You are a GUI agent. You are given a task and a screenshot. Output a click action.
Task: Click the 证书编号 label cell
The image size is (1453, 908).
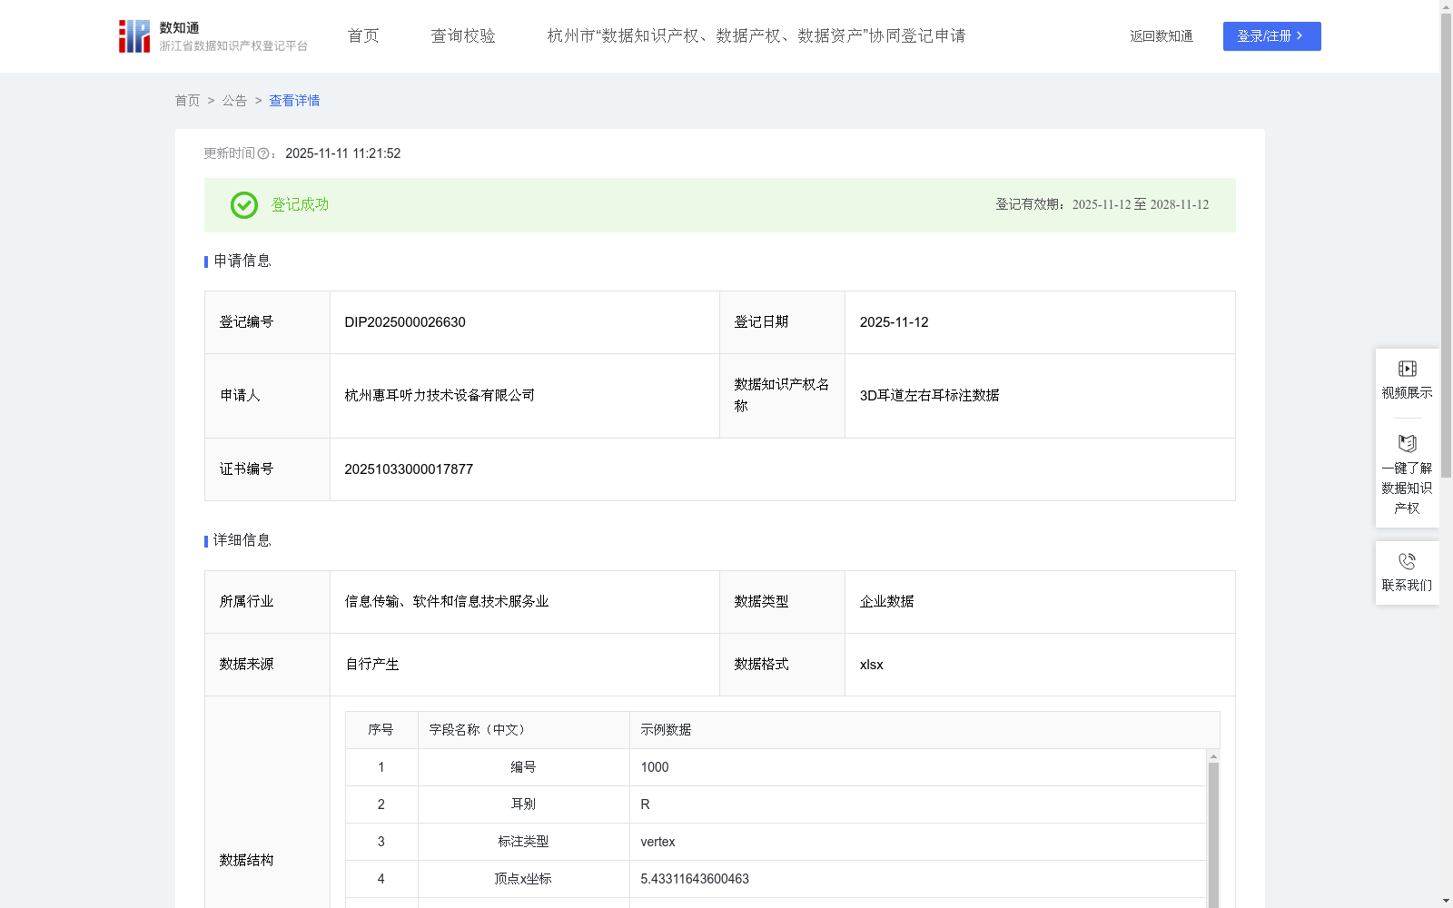tap(268, 469)
